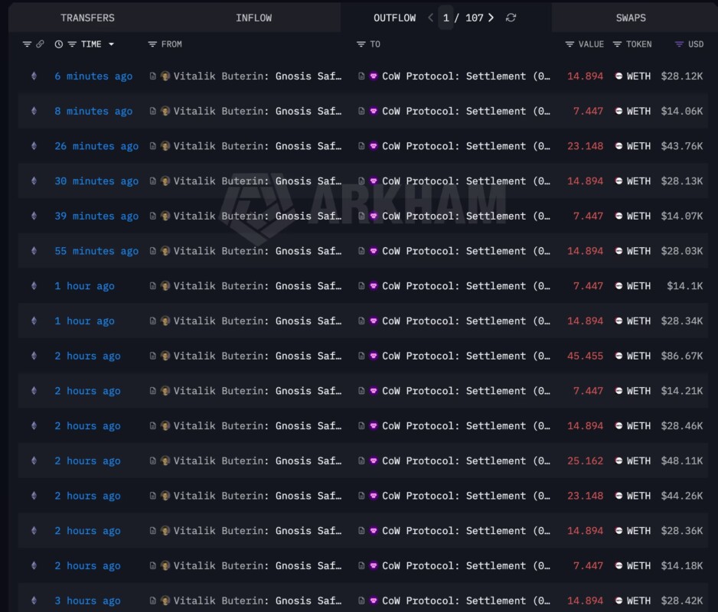Switch to the TRANSFERS tab
Screen dimensions: 718x612
87,18
